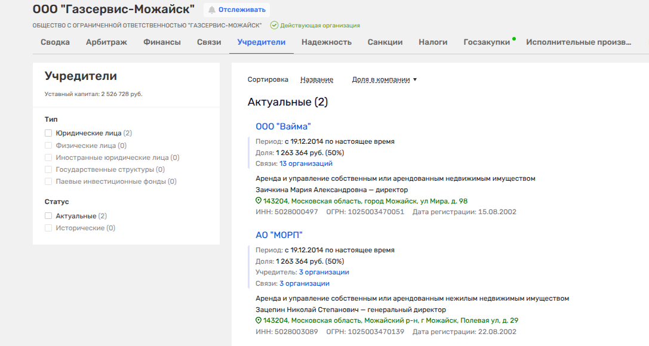The width and height of the screenshot is (649, 346).
Task: Click the bell icon in Отслеживать button
Action: 211,10
